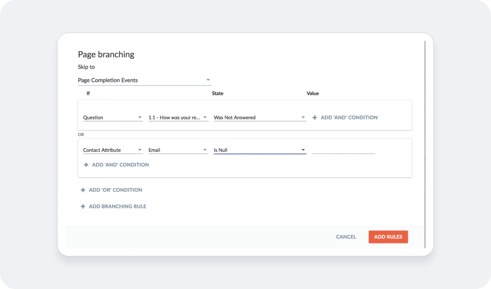Click the 'Skip to' label
This screenshot has width=491, height=289.
pyautogui.click(x=86, y=67)
